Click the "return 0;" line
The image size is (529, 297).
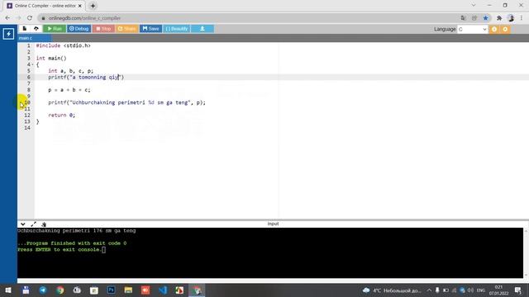[x=62, y=115]
